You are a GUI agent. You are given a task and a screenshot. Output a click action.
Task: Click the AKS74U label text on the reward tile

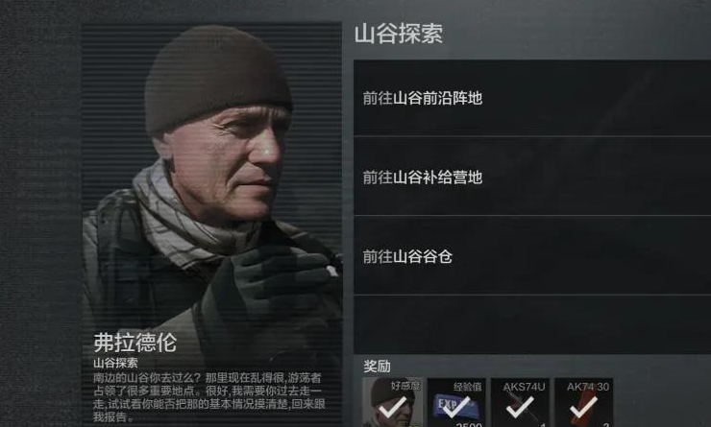click(x=524, y=387)
